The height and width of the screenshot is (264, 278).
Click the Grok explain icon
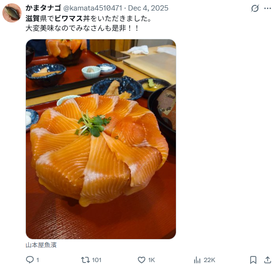[x=255, y=8]
